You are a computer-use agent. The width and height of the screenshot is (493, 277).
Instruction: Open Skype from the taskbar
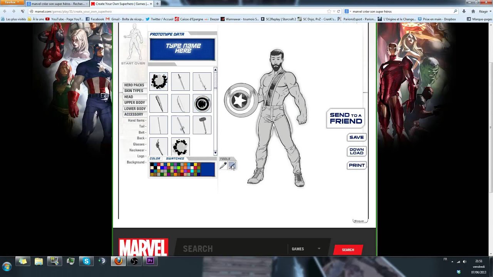(86, 262)
